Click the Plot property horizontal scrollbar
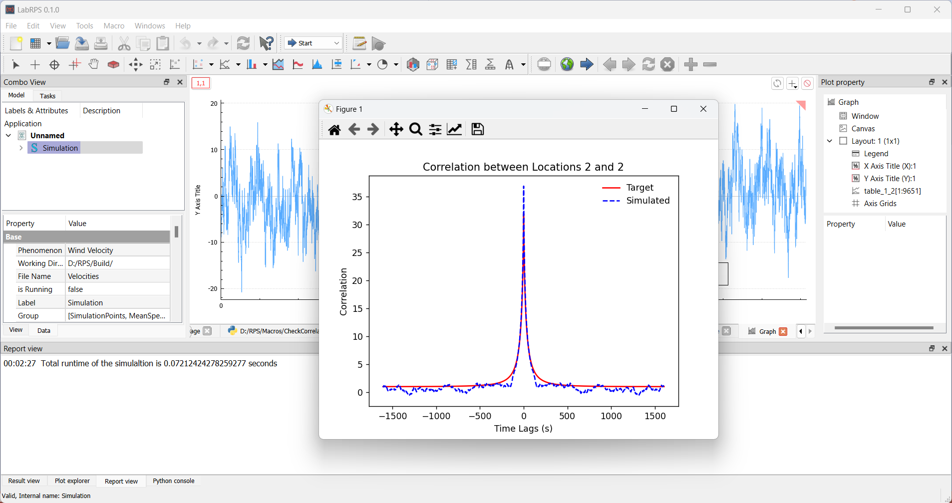The height and width of the screenshot is (503, 952). point(884,328)
